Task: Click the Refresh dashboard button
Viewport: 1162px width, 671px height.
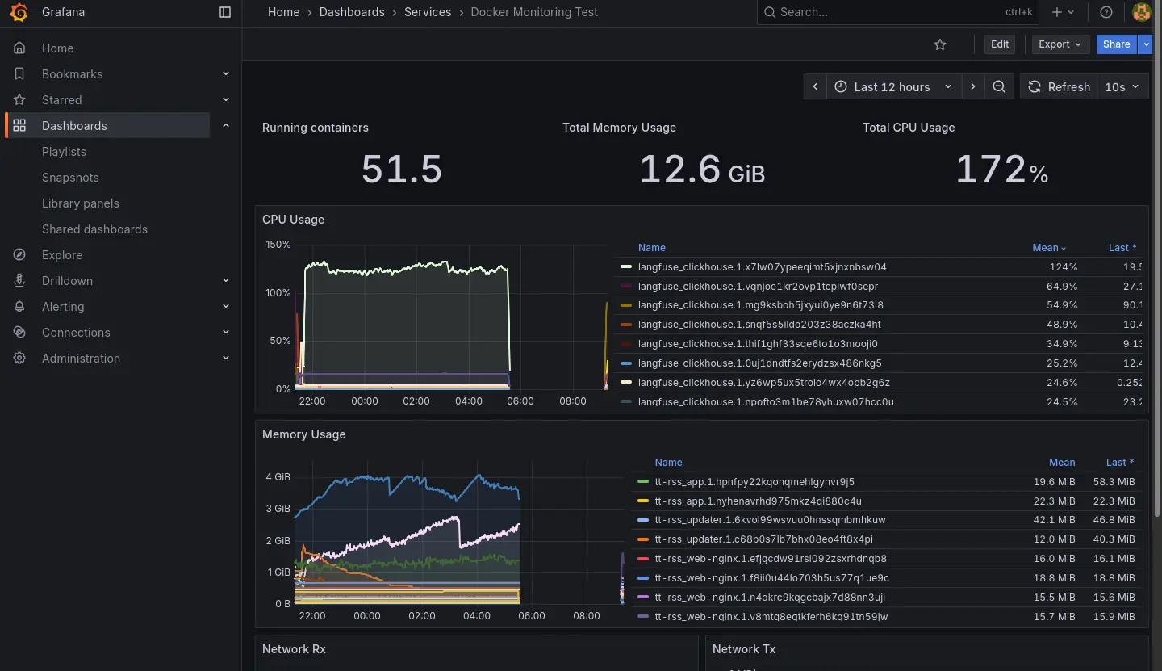Action: pos(1058,86)
